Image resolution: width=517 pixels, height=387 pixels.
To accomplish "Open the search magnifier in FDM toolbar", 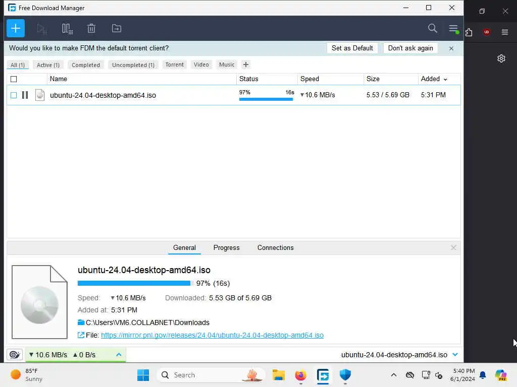I will tap(432, 28).
